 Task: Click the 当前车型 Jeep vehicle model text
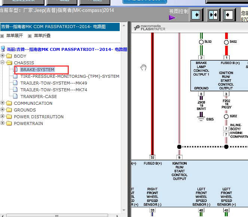coord(57,10)
